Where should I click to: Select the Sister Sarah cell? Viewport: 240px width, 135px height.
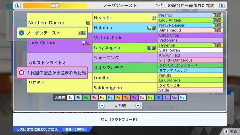(x=190, y=50)
